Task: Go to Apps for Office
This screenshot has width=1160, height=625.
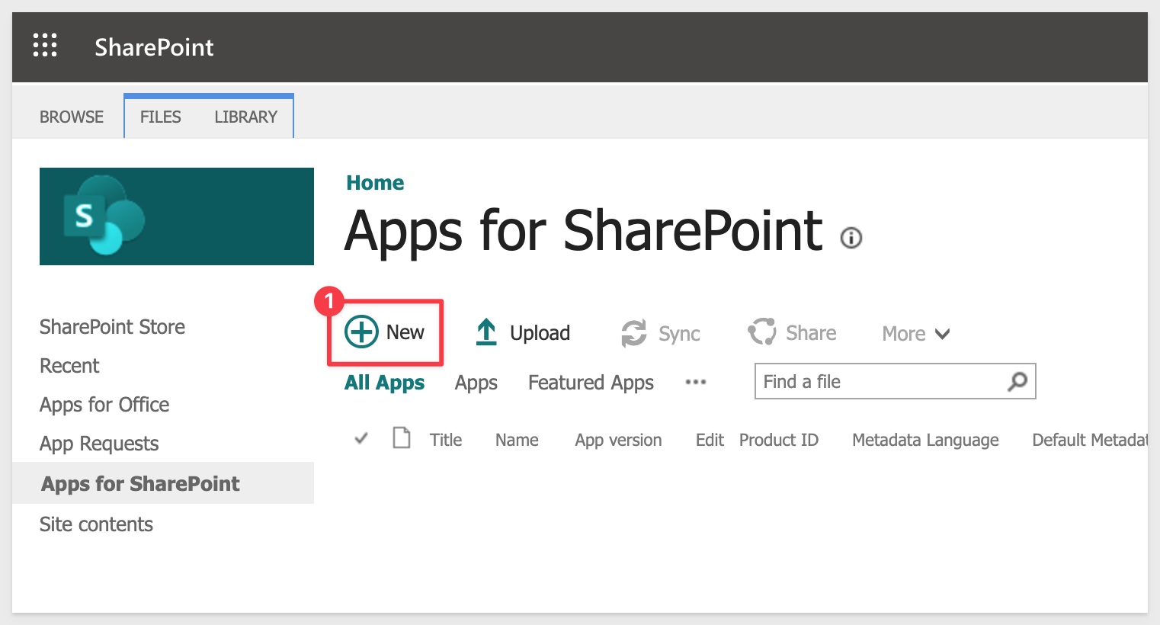Action: point(104,405)
